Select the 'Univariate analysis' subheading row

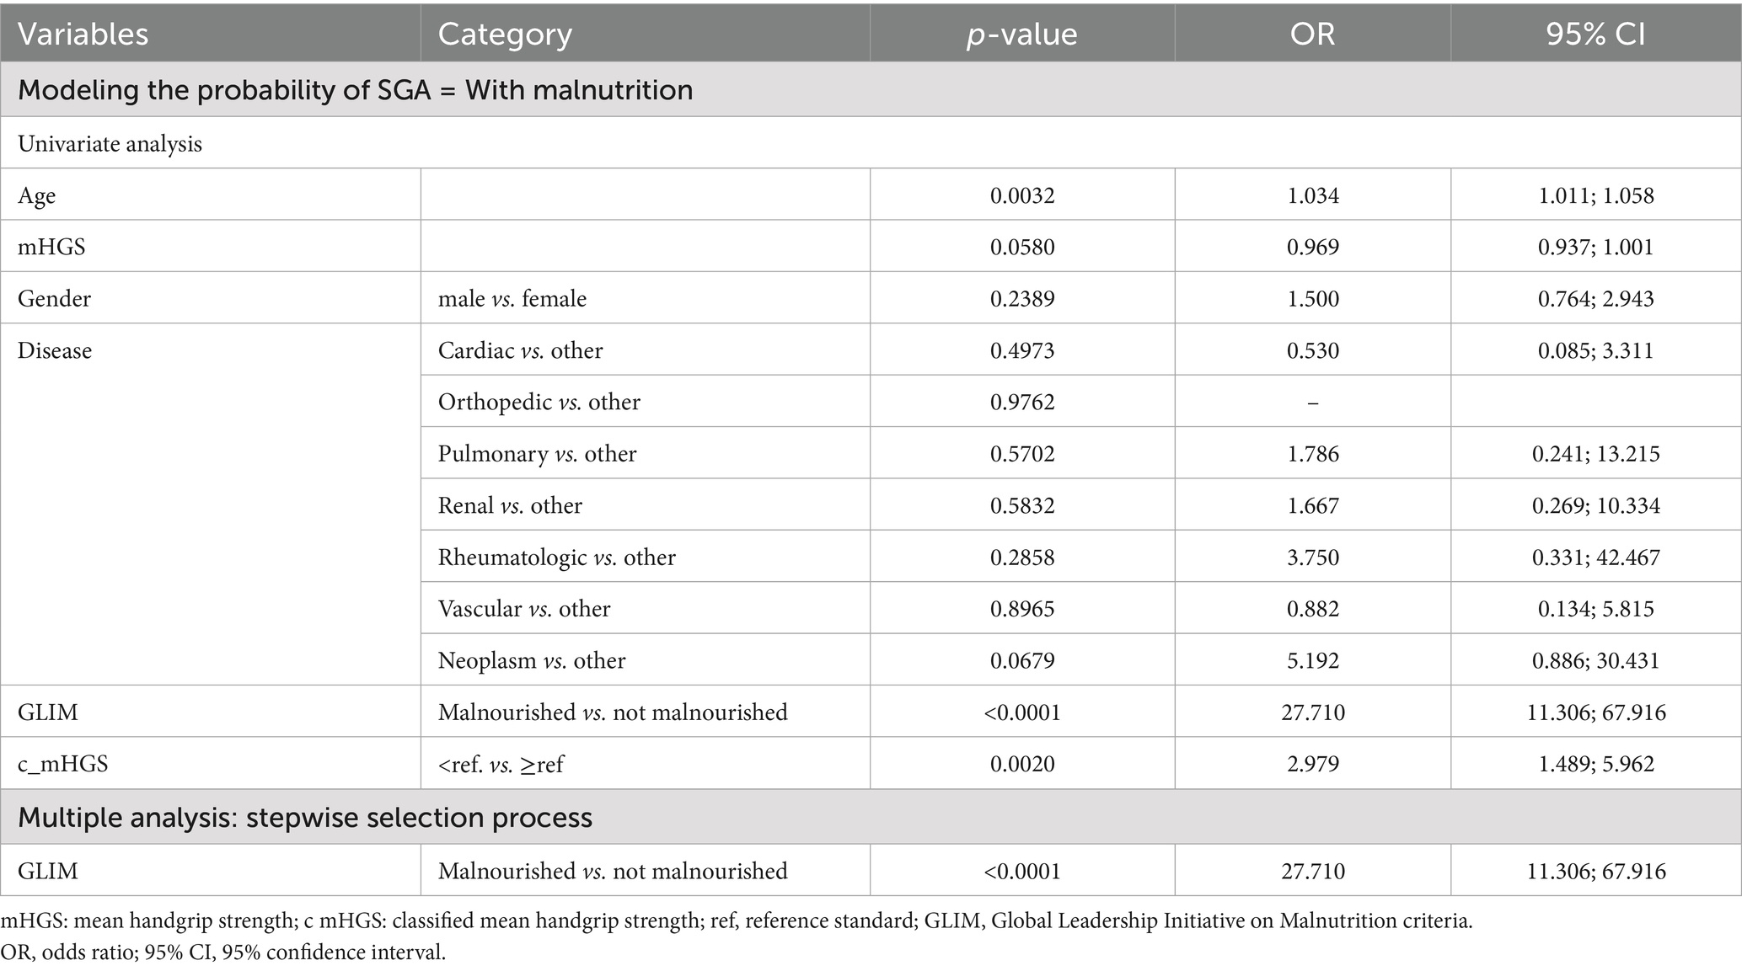pos(110,144)
